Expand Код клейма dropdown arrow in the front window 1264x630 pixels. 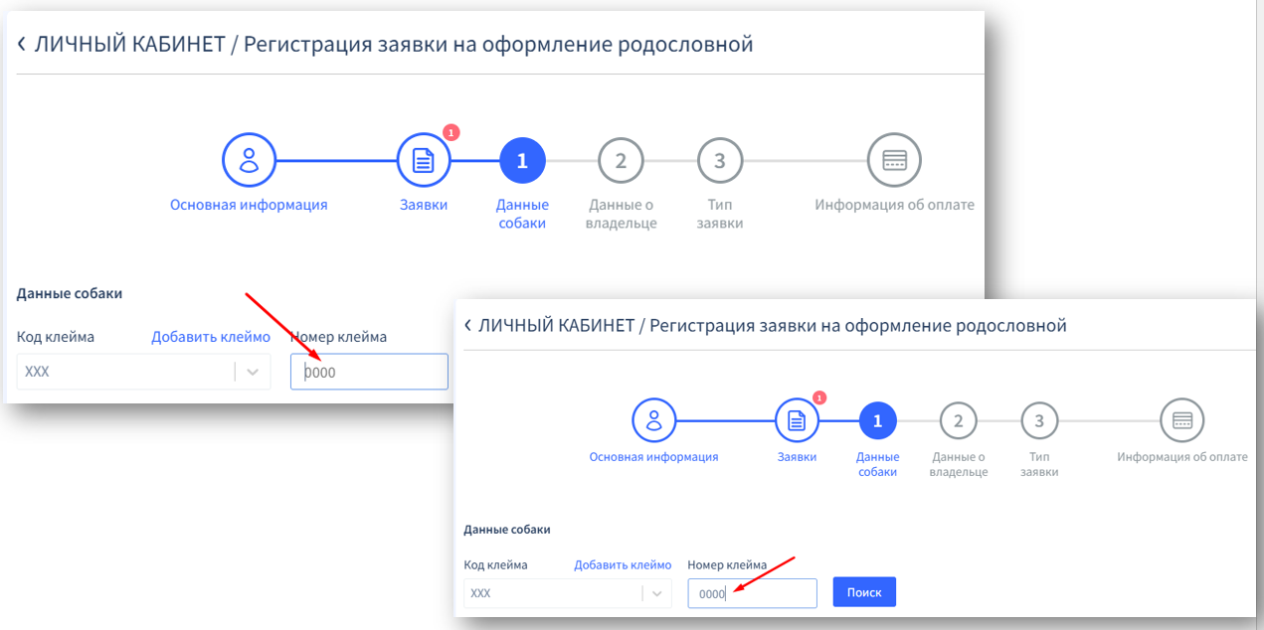pyautogui.click(x=656, y=593)
